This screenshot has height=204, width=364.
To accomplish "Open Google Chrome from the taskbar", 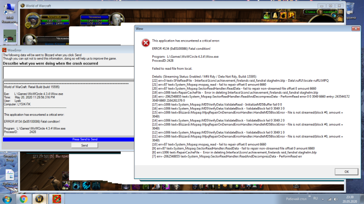I will [x=23, y=198].
